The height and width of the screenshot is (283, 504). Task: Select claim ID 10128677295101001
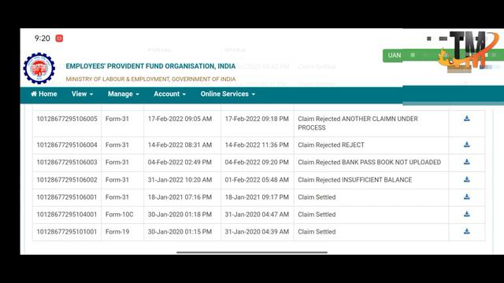click(67, 232)
